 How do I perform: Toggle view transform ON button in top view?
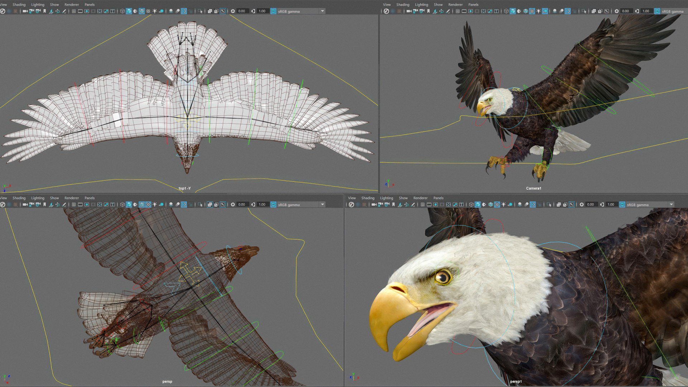(273, 11)
